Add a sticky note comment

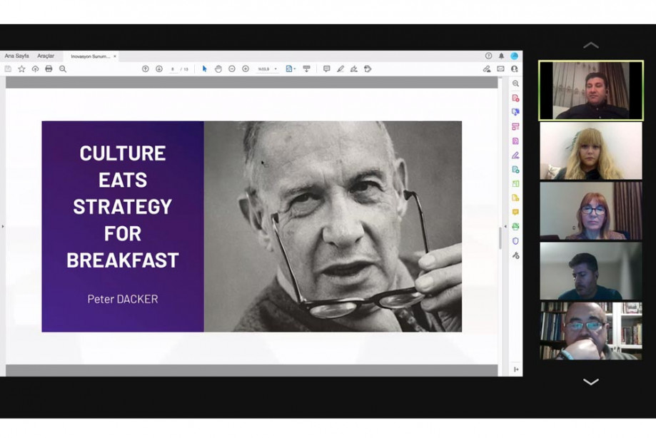click(326, 69)
